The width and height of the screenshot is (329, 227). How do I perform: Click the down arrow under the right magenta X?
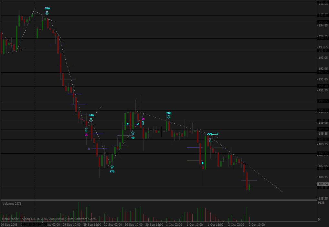coord(143,123)
